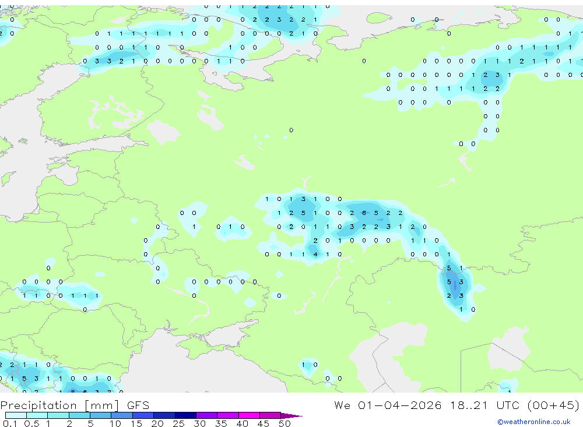Image resolution: width=583 pixels, height=427 pixels.
Task: Click the above-50 mm arrow tip of legend
Action: tap(291, 415)
